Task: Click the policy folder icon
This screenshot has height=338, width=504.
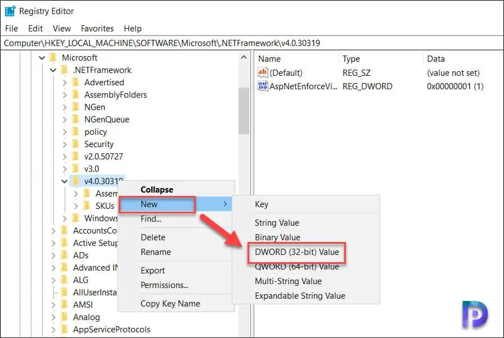Action: pos(76,132)
